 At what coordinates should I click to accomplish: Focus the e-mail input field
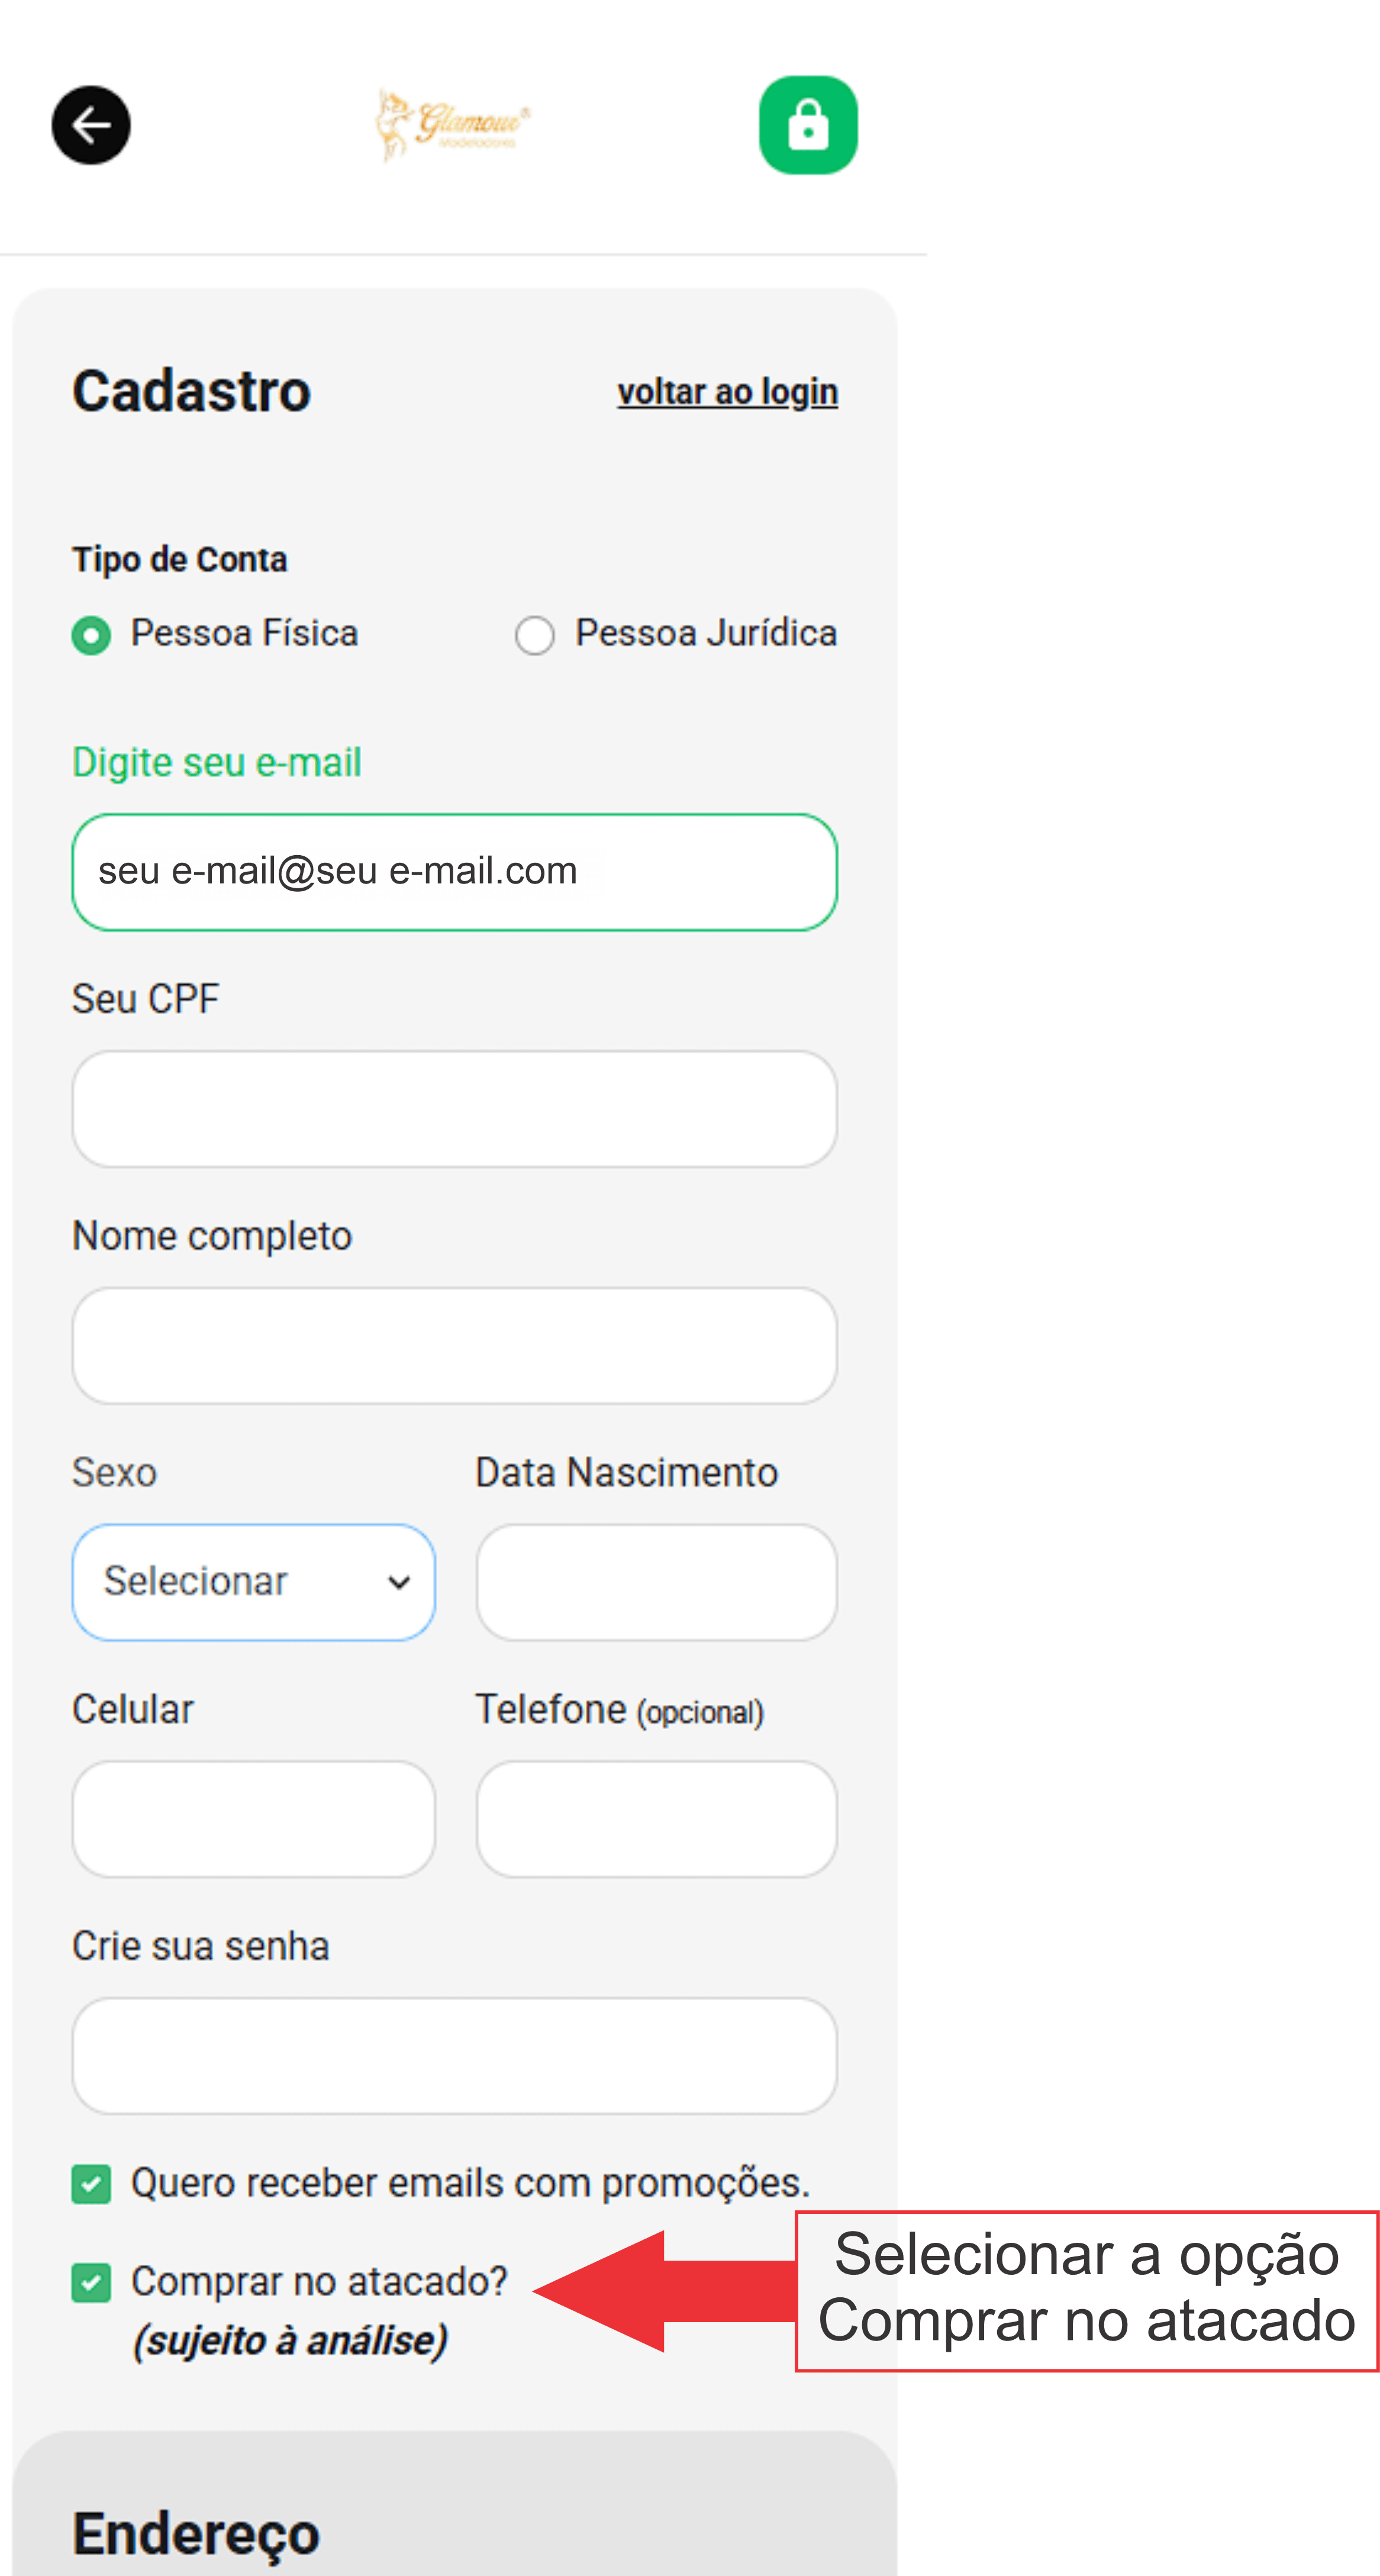455,872
